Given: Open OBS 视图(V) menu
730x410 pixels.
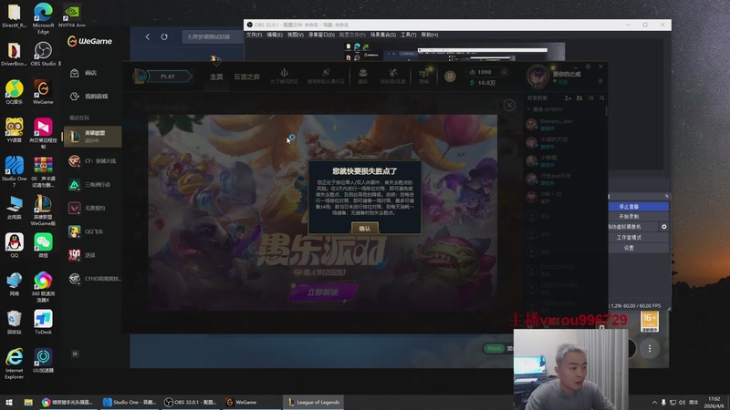Looking at the screenshot, I should [x=295, y=35].
